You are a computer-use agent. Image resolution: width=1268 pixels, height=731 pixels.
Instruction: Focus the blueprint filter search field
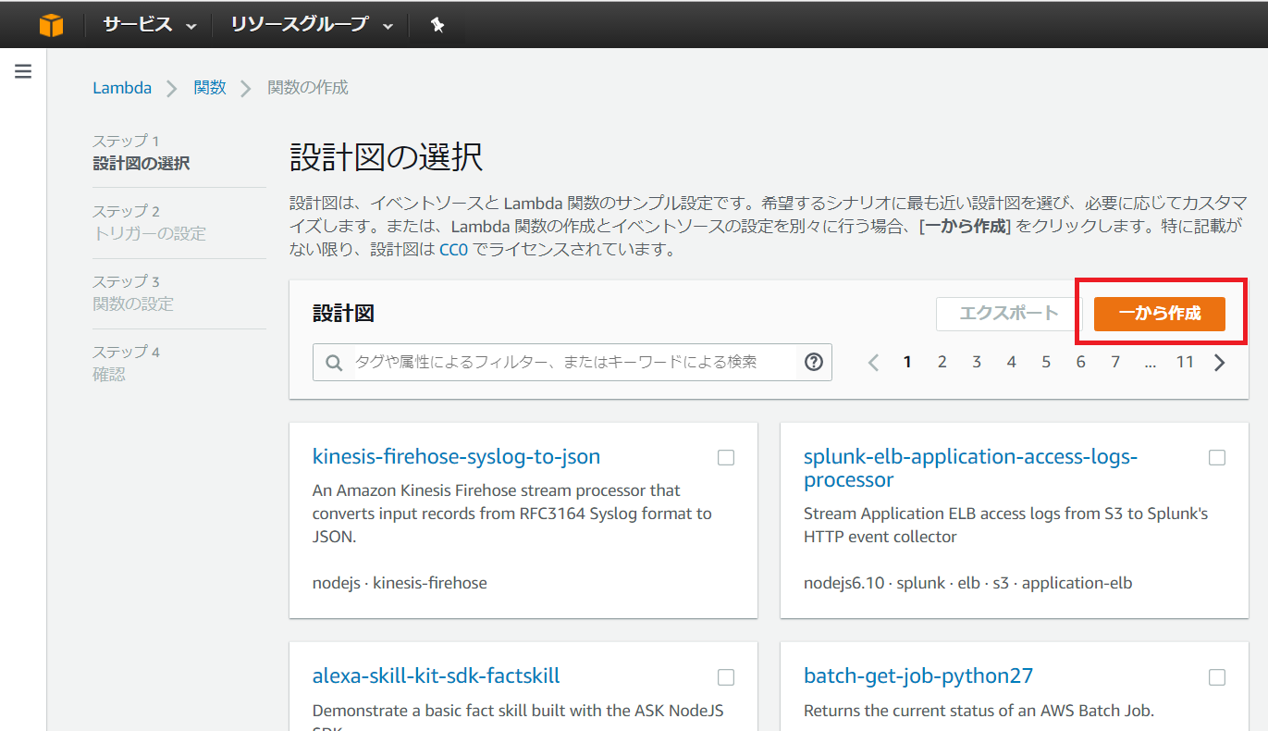tap(573, 362)
